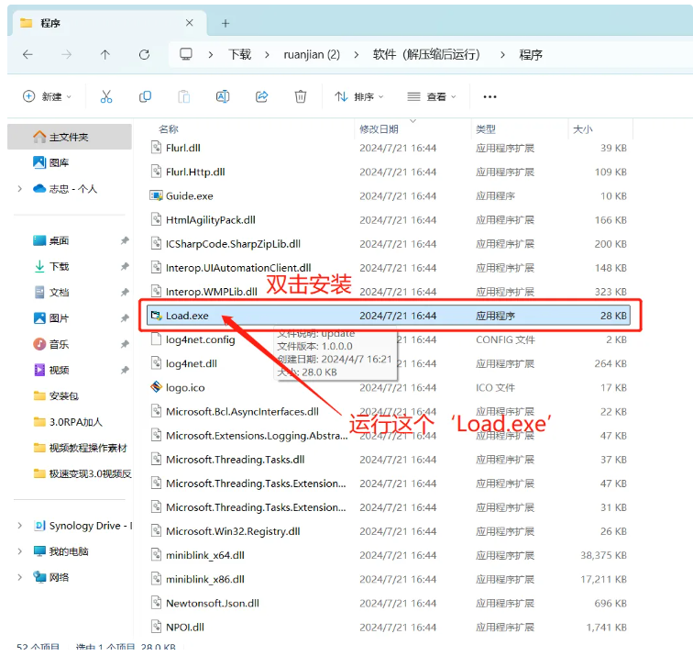Click the Load.exe file icon
This screenshot has height=667, width=693.
[x=156, y=316]
